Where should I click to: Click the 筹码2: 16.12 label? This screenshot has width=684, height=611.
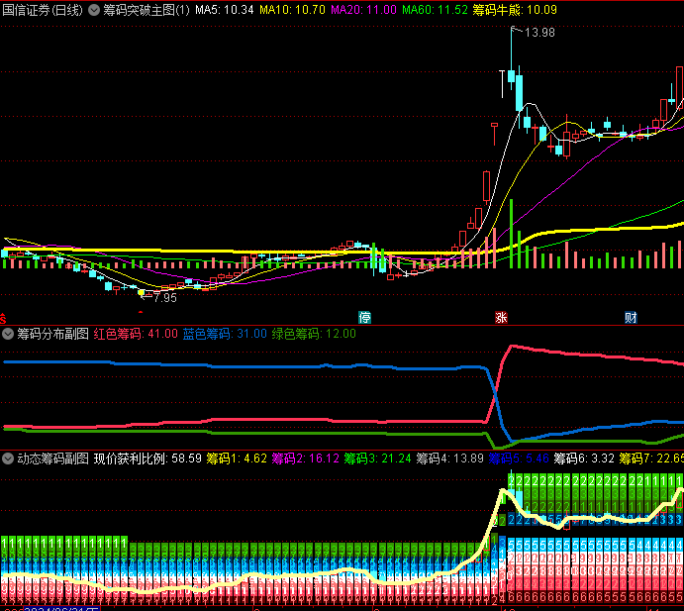pyautogui.click(x=305, y=458)
